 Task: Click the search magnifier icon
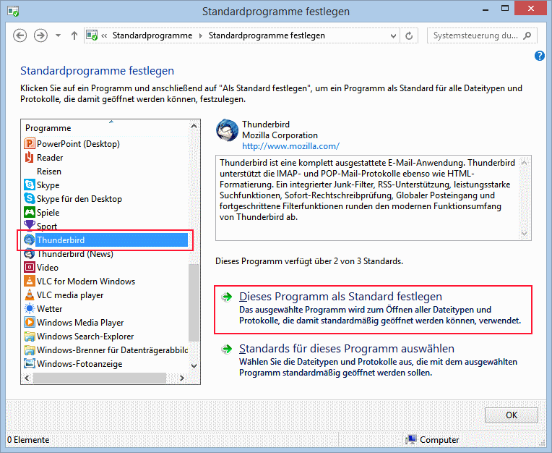coord(527,35)
